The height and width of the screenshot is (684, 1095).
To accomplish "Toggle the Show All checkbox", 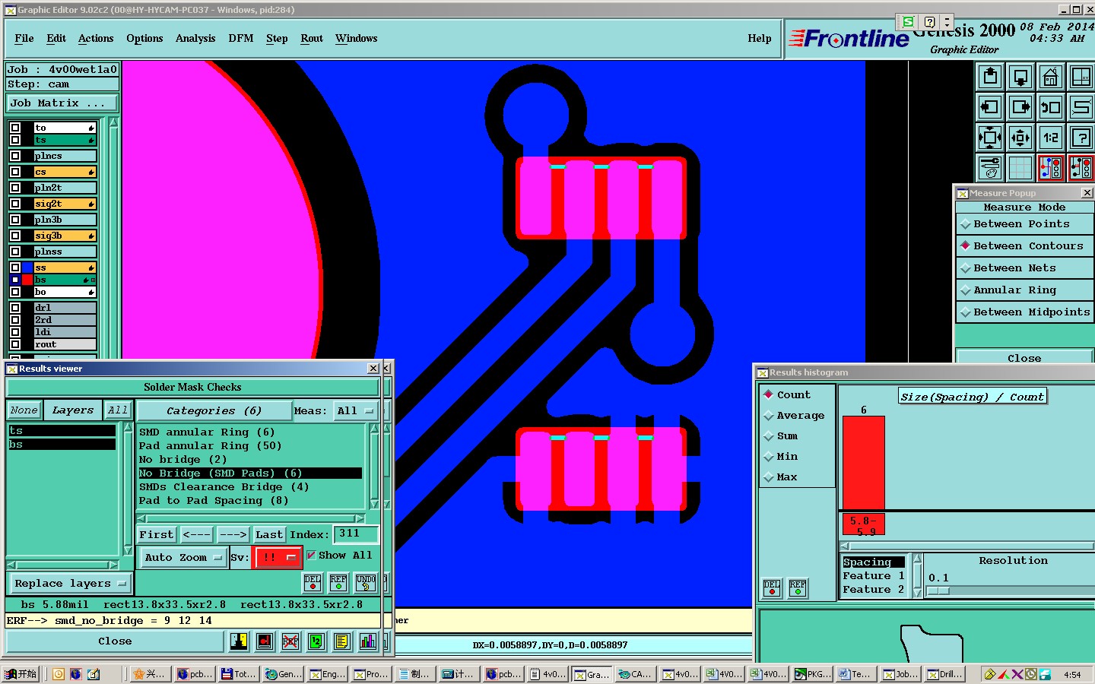I will 311,556.
